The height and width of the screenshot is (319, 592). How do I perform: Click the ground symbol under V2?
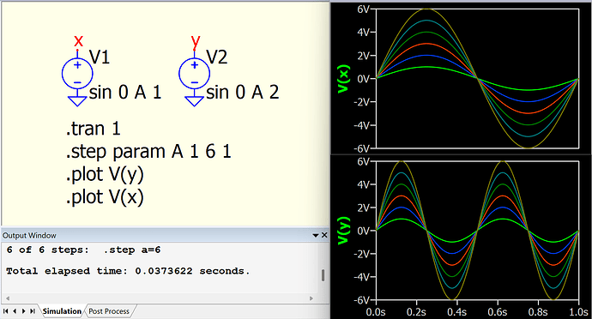(x=195, y=101)
